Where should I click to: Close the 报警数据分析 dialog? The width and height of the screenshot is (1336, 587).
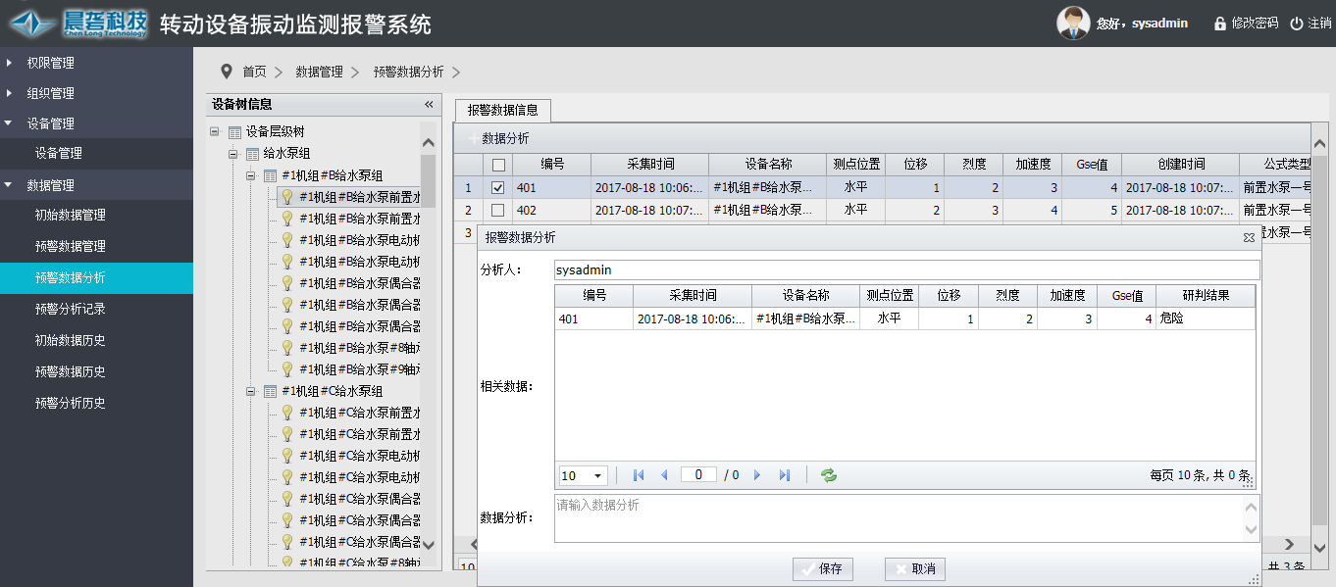[1249, 237]
